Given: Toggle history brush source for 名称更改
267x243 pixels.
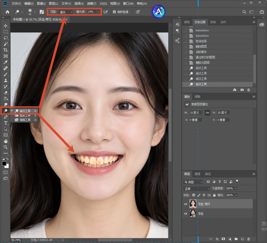Looking at the screenshot, I should (x=185, y=52).
